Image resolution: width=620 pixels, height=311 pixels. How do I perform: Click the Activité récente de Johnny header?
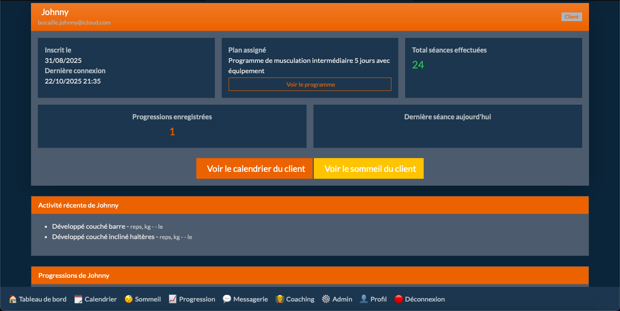click(78, 205)
